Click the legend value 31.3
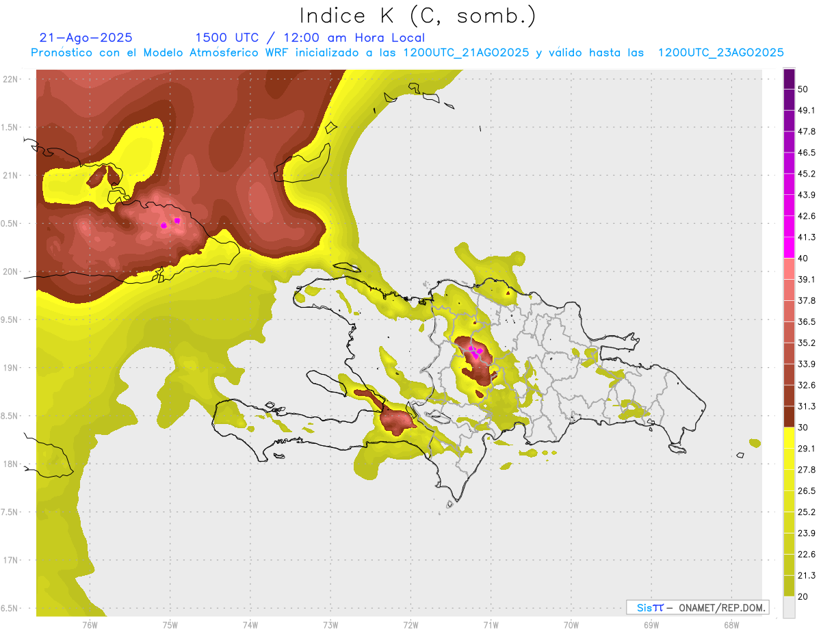The width and height of the screenshot is (821, 634). point(806,406)
